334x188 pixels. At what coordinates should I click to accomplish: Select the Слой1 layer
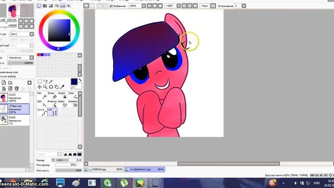click(x=15, y=120)
